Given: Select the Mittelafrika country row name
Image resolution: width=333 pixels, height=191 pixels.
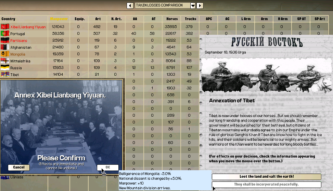Looking at the screenshot, I should tap(21, 61).
